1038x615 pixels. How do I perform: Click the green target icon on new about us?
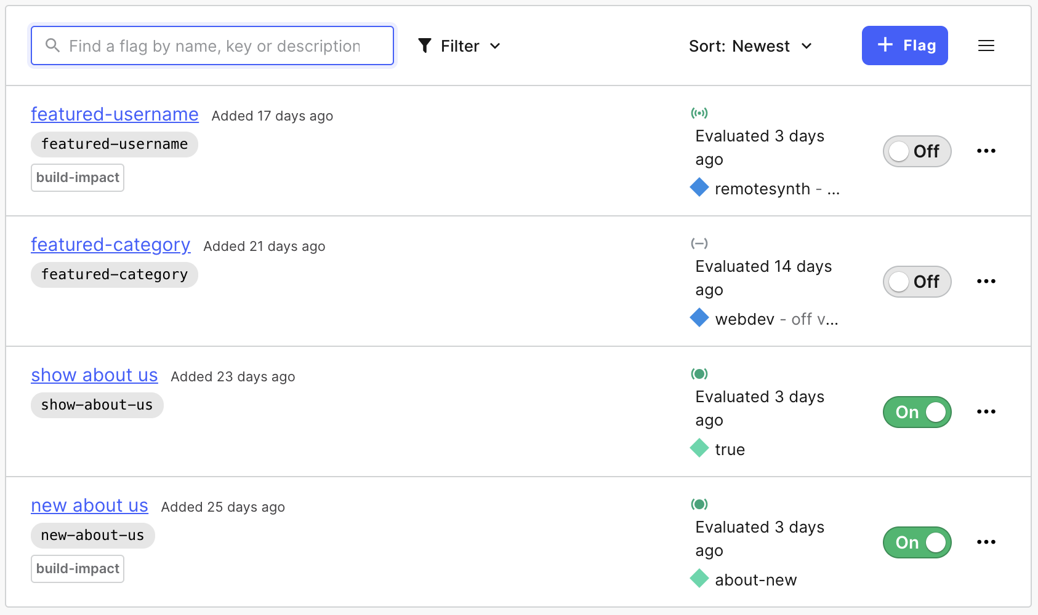tap(699, 504)
